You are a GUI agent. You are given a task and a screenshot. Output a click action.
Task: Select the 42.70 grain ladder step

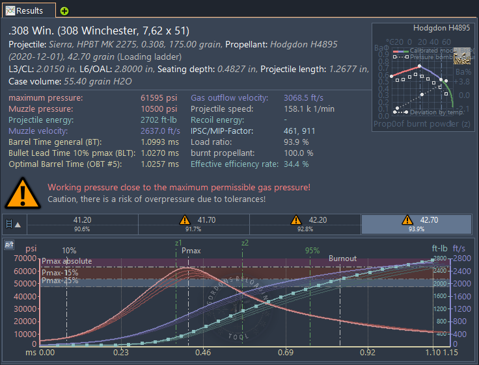tap(417, 224)
